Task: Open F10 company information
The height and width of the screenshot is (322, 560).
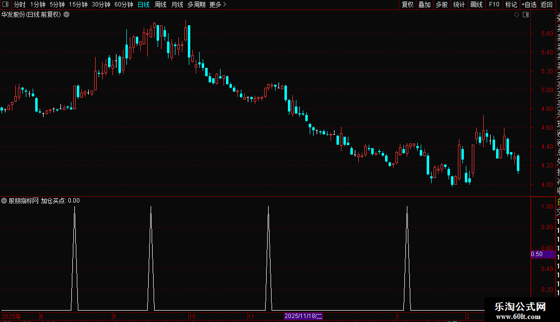Action: [494, 4]
